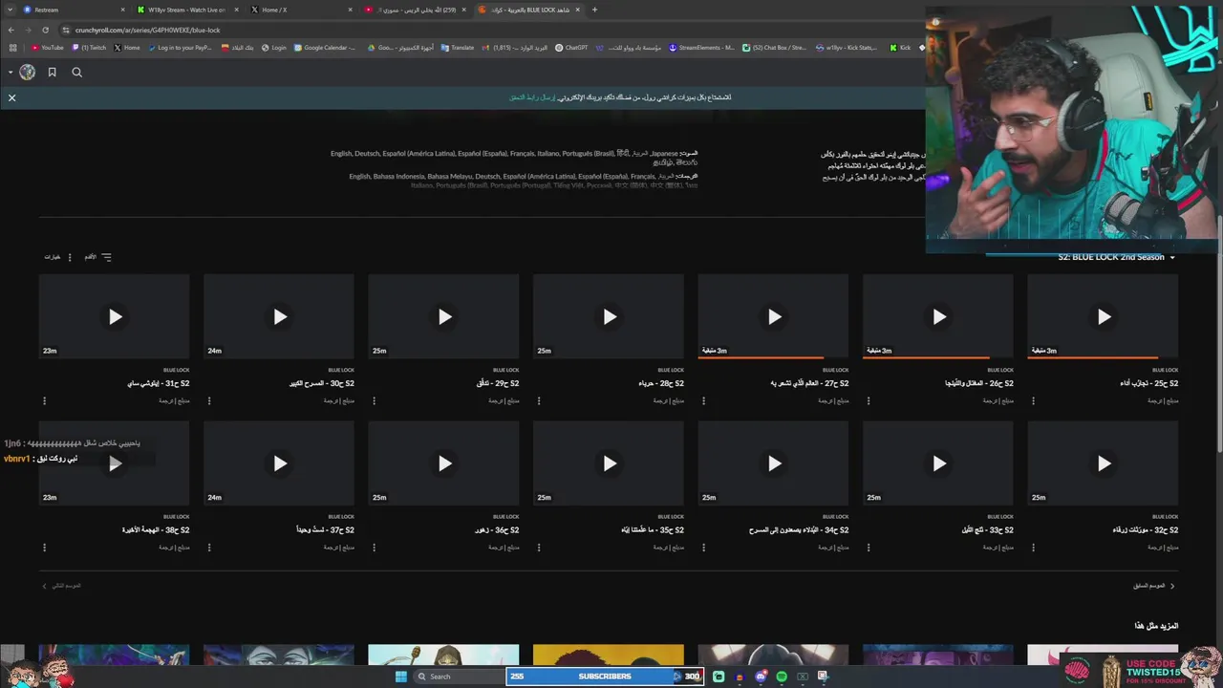Switch to the Home / X tab

tap(301, 10)
